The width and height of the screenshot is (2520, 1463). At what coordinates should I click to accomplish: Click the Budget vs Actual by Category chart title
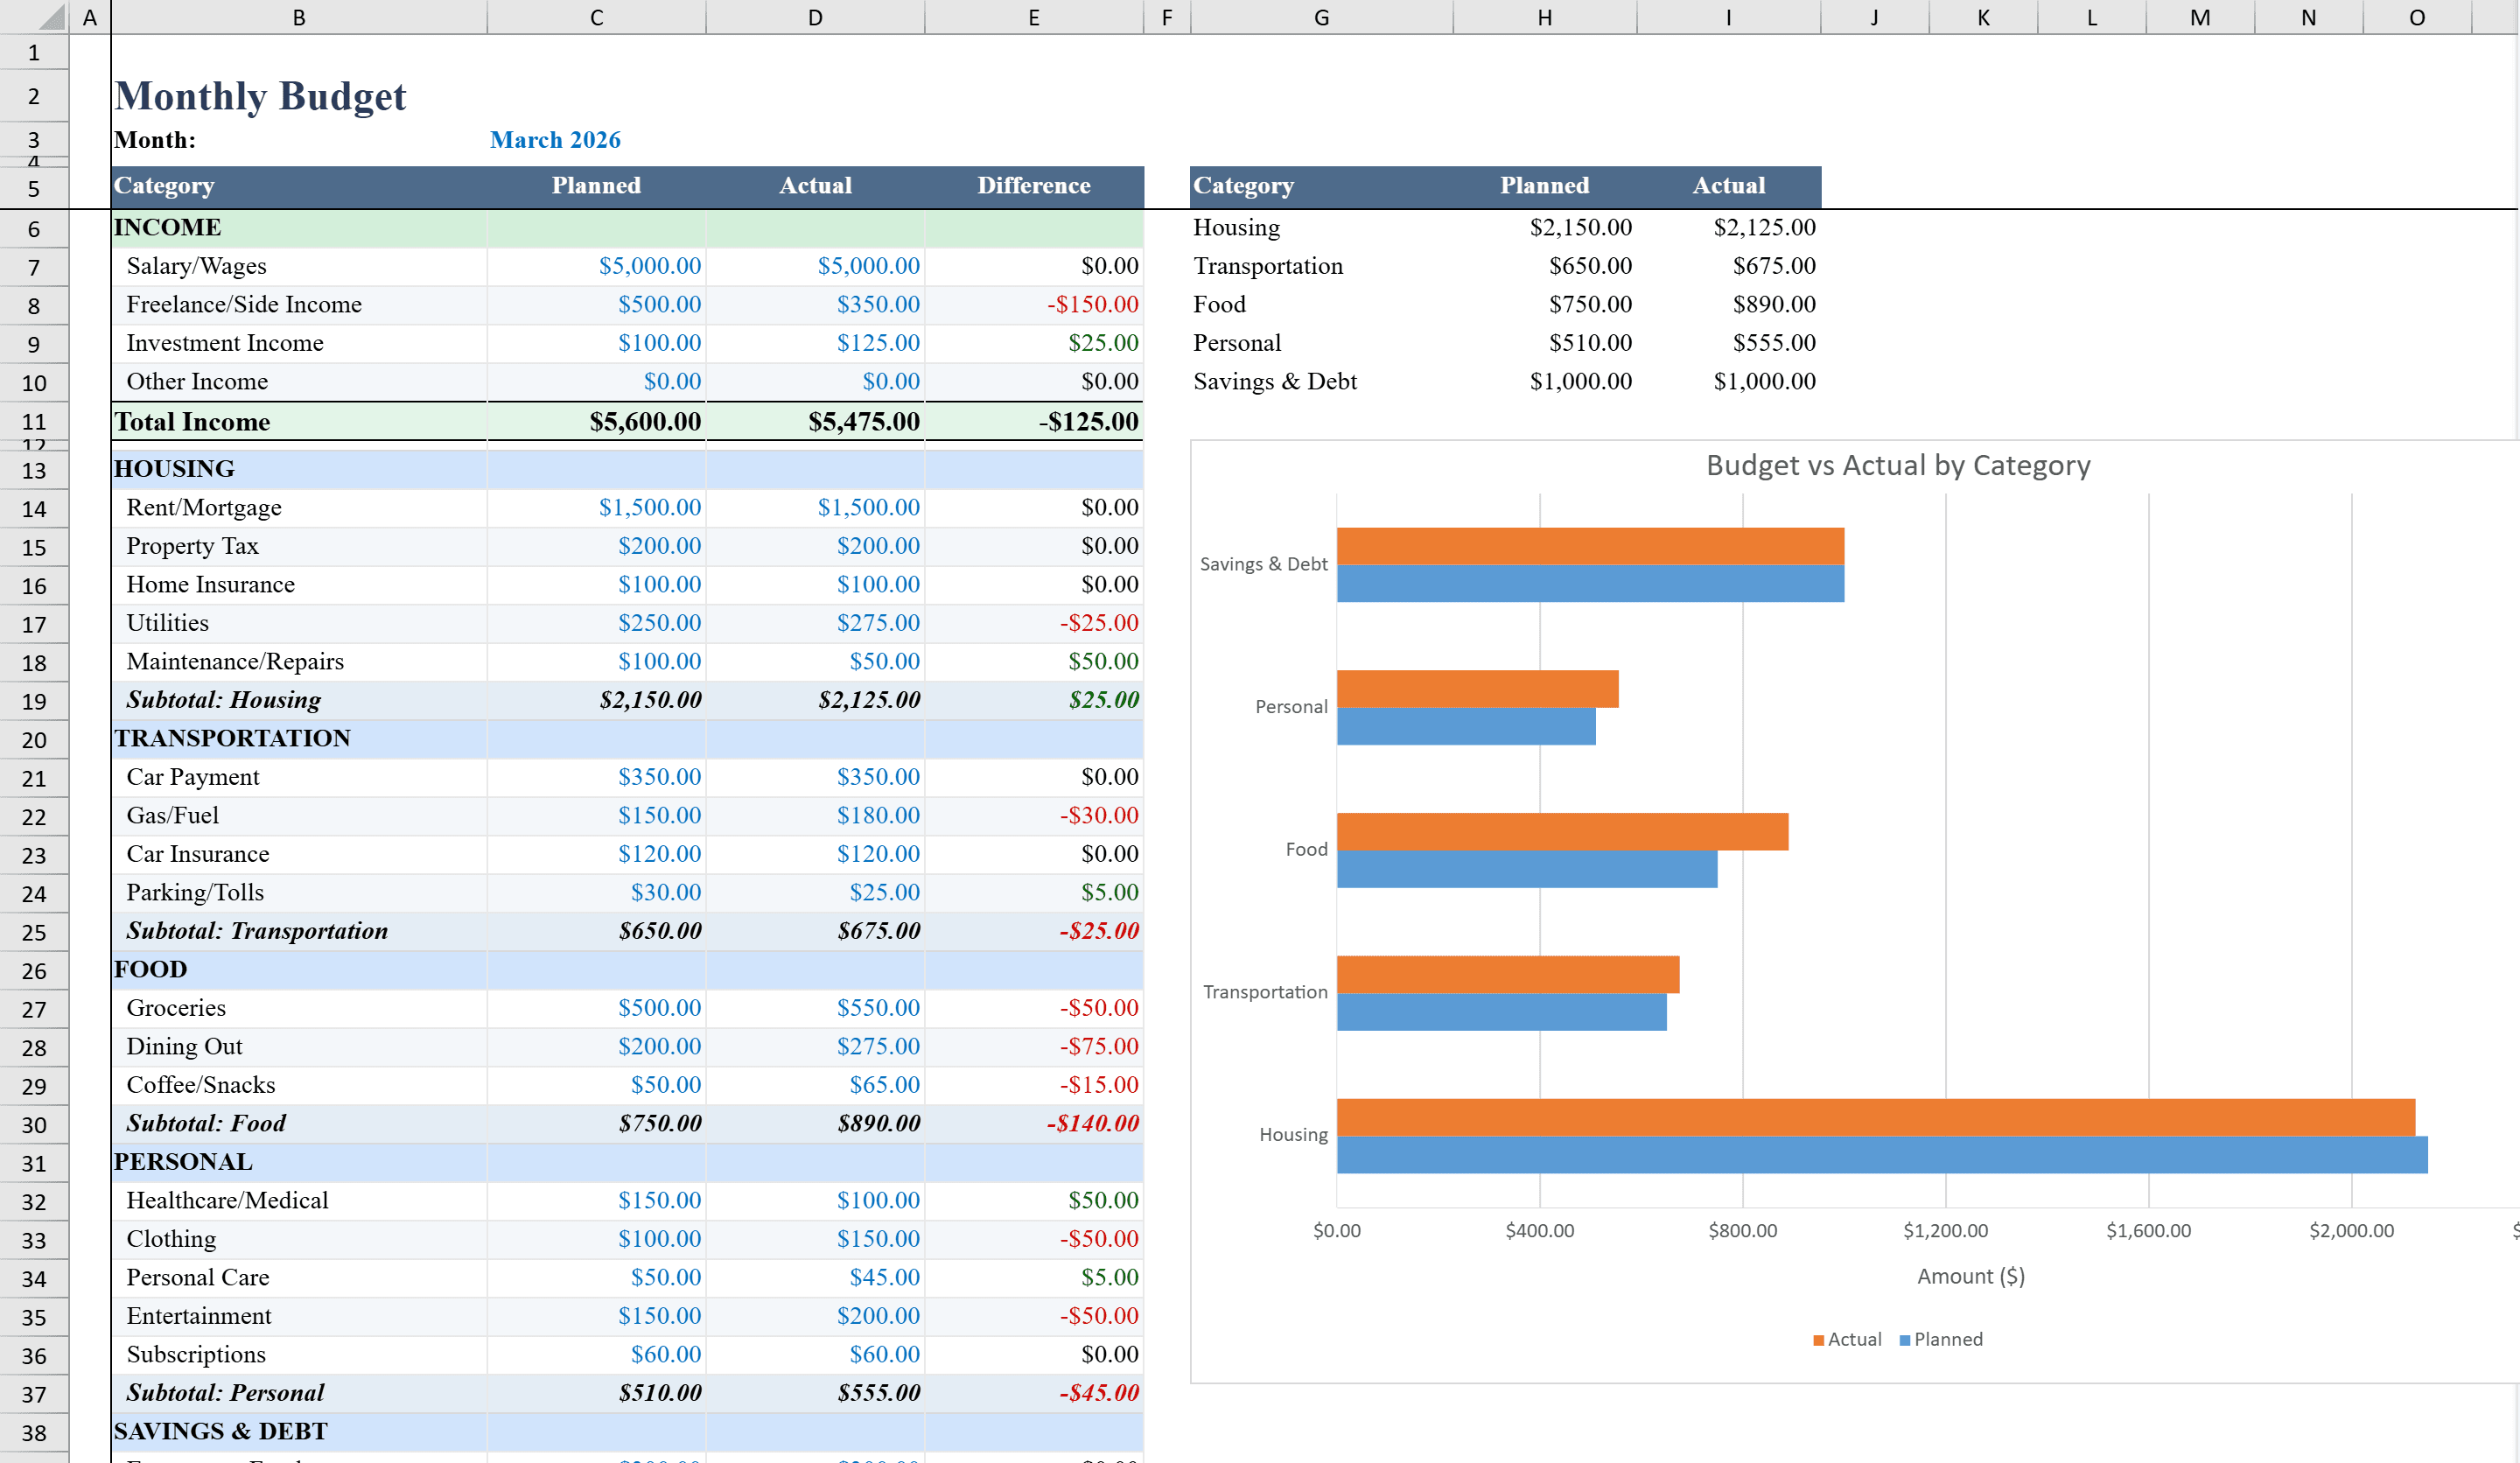click(1898, 464)
